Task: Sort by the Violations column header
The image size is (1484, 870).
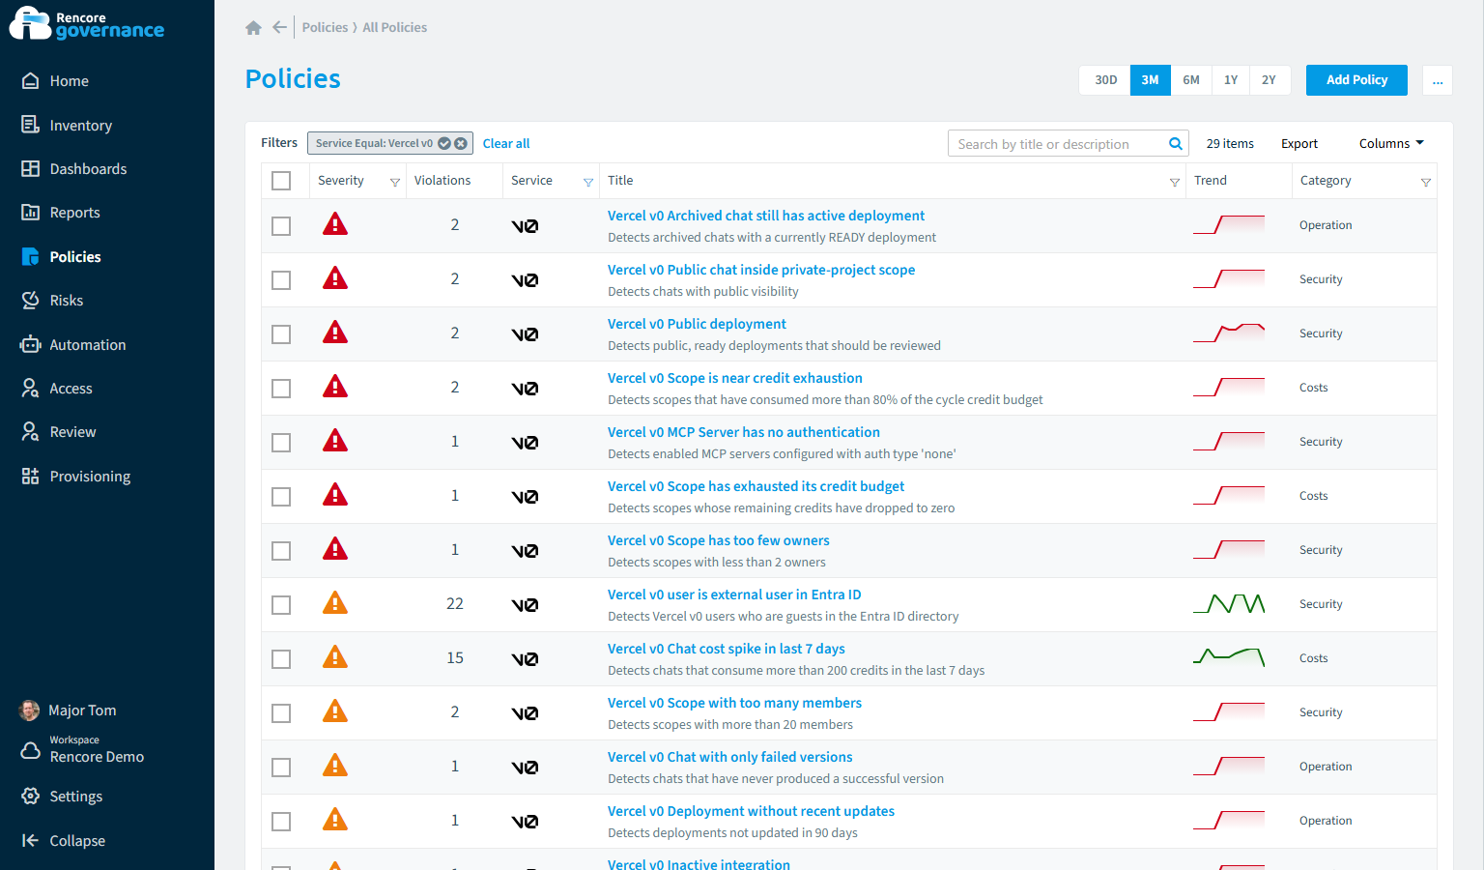Action: tap(442, 181)
